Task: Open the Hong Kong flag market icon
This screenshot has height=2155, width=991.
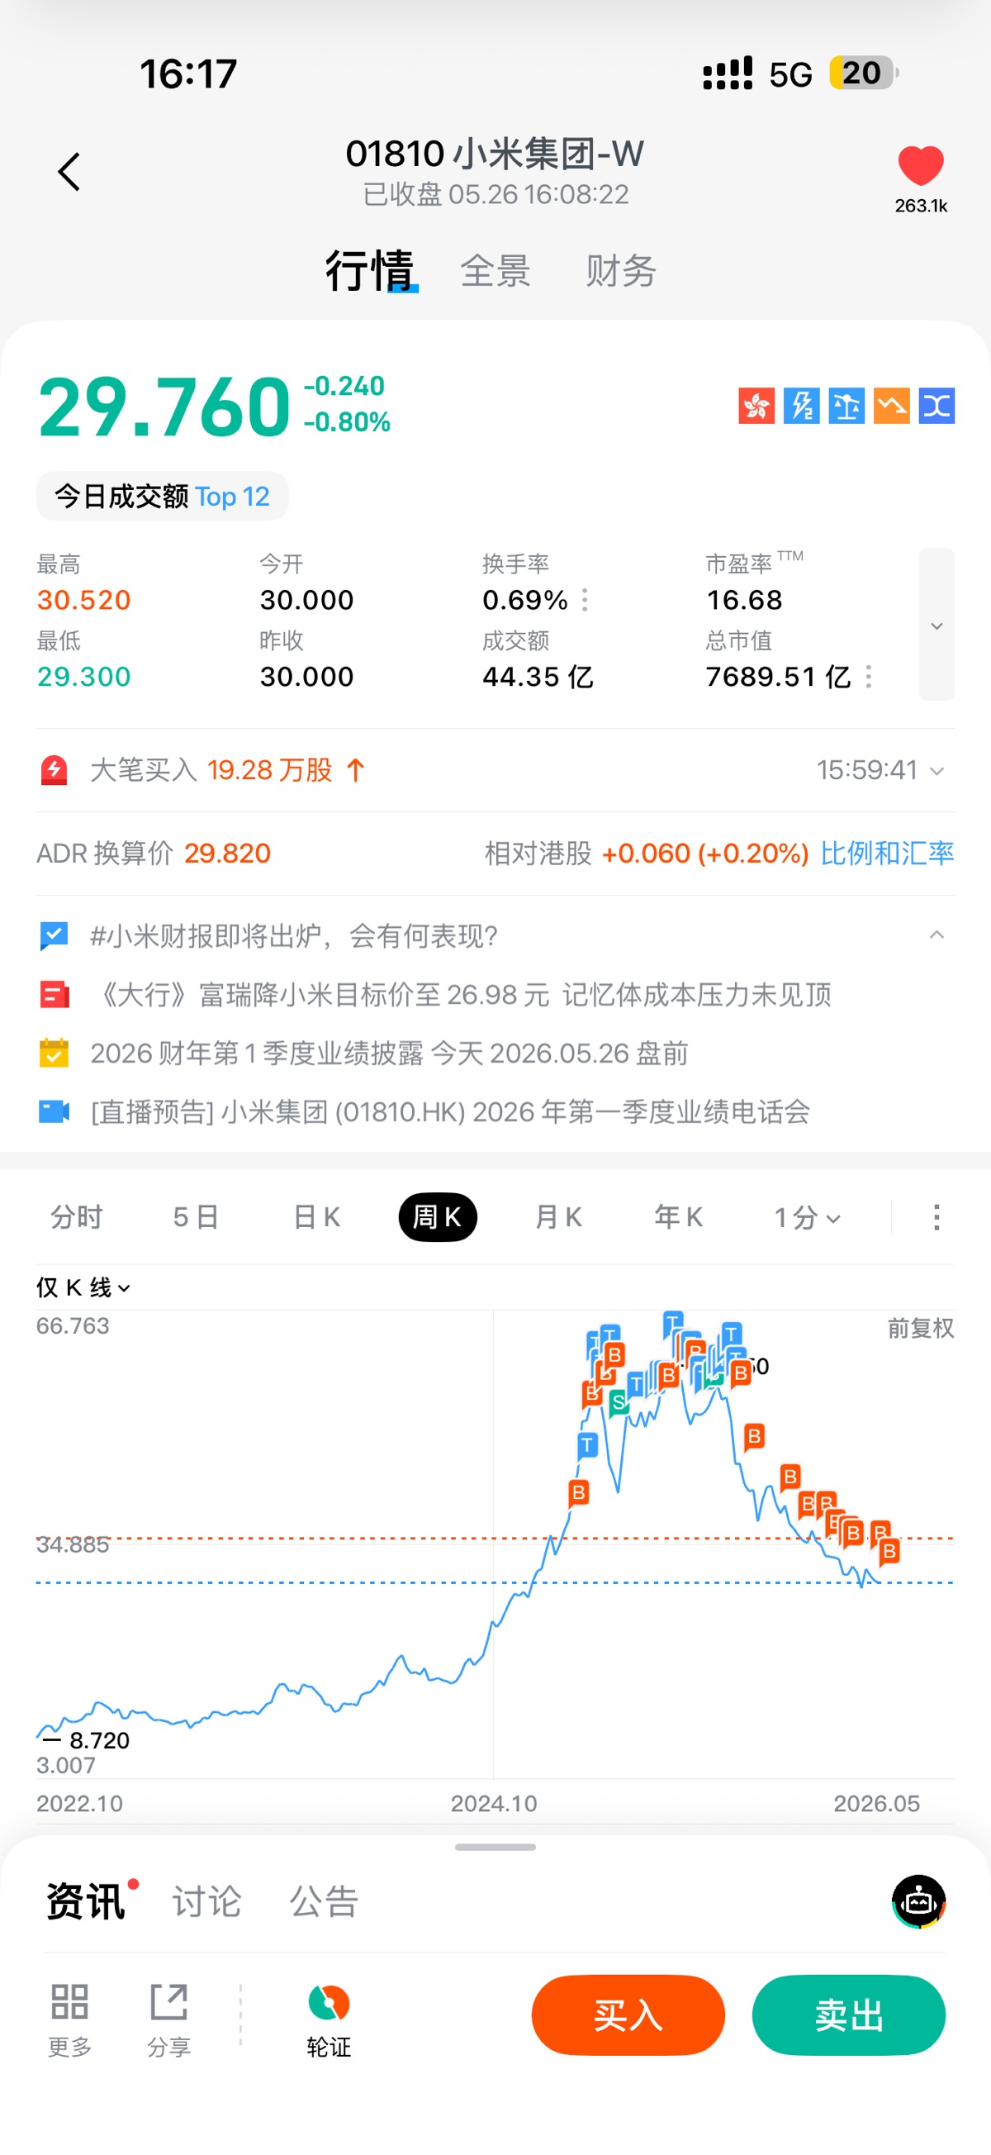Action: (x=756, y=407)
